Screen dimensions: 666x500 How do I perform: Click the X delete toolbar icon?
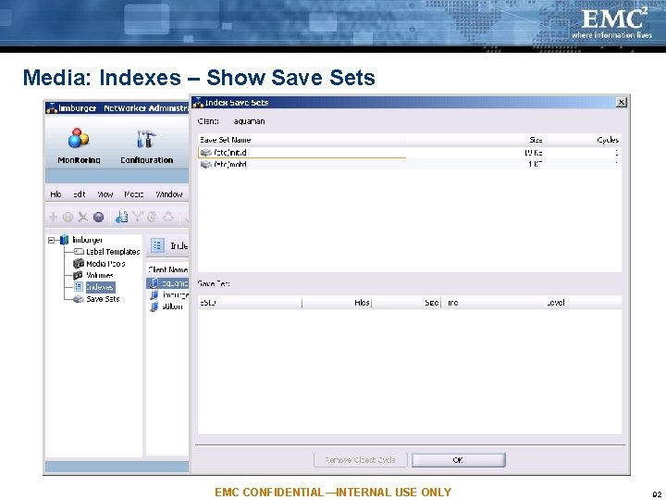83,218
